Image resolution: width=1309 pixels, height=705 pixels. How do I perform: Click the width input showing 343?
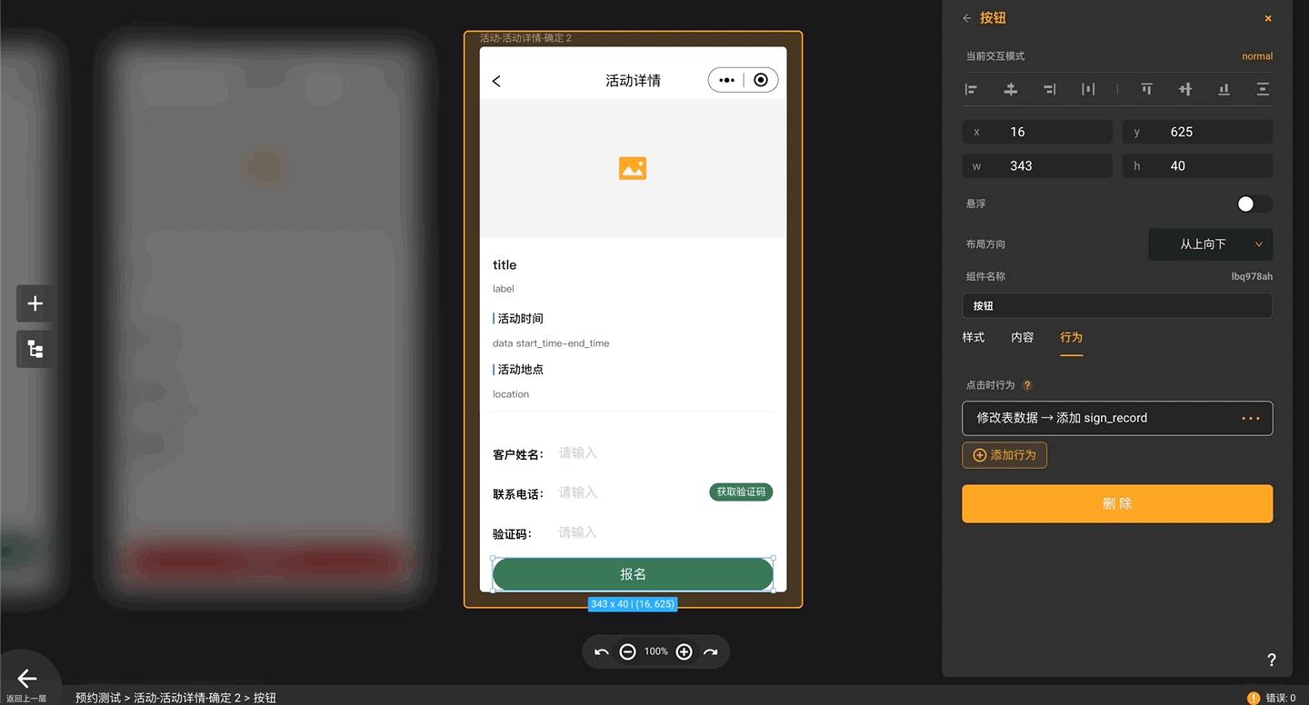point(1036,165)
